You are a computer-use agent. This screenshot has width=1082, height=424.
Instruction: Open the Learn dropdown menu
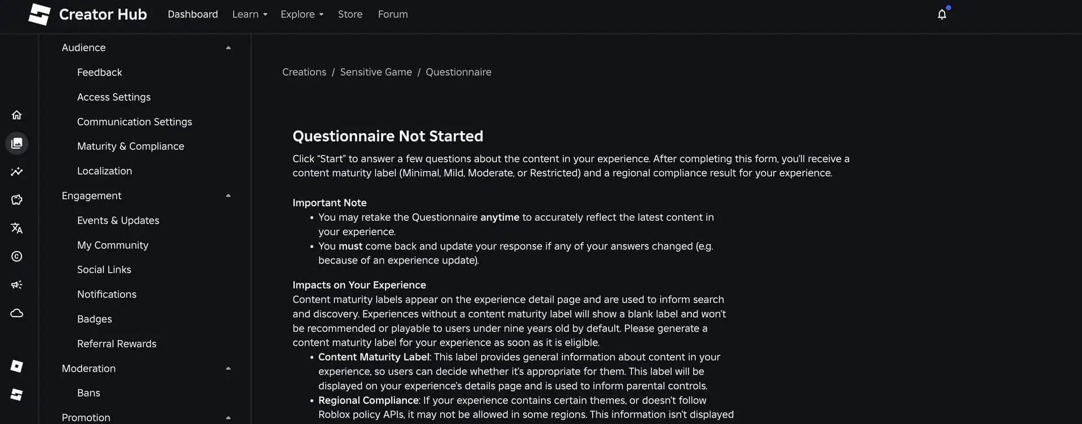250,14
